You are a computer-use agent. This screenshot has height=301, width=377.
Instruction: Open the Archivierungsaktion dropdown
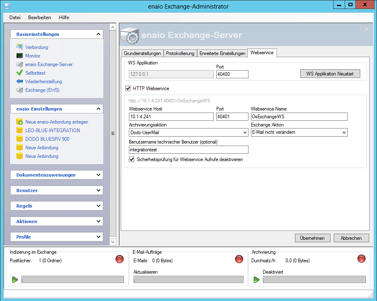245,133
